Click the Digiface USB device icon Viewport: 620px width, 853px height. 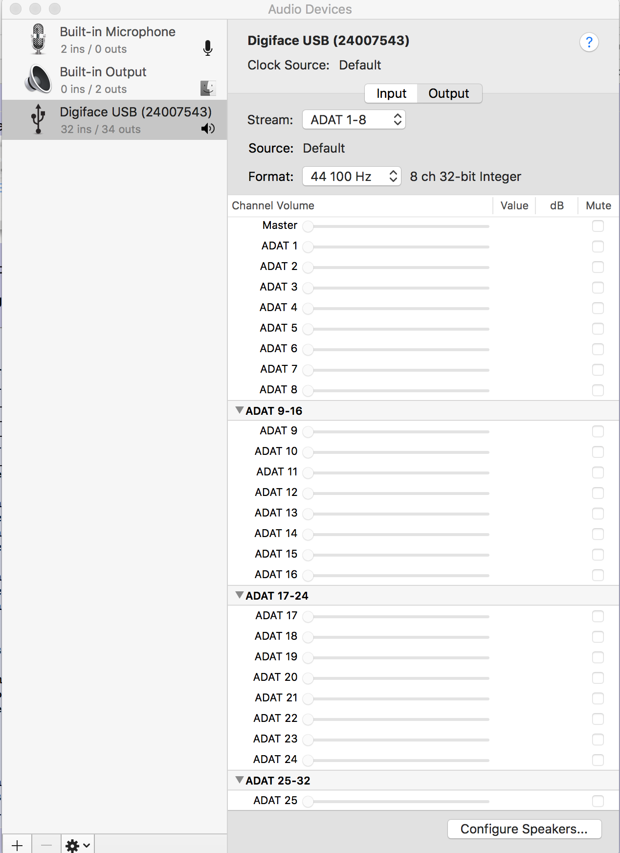pyautogui.click(x=38, y=119)
